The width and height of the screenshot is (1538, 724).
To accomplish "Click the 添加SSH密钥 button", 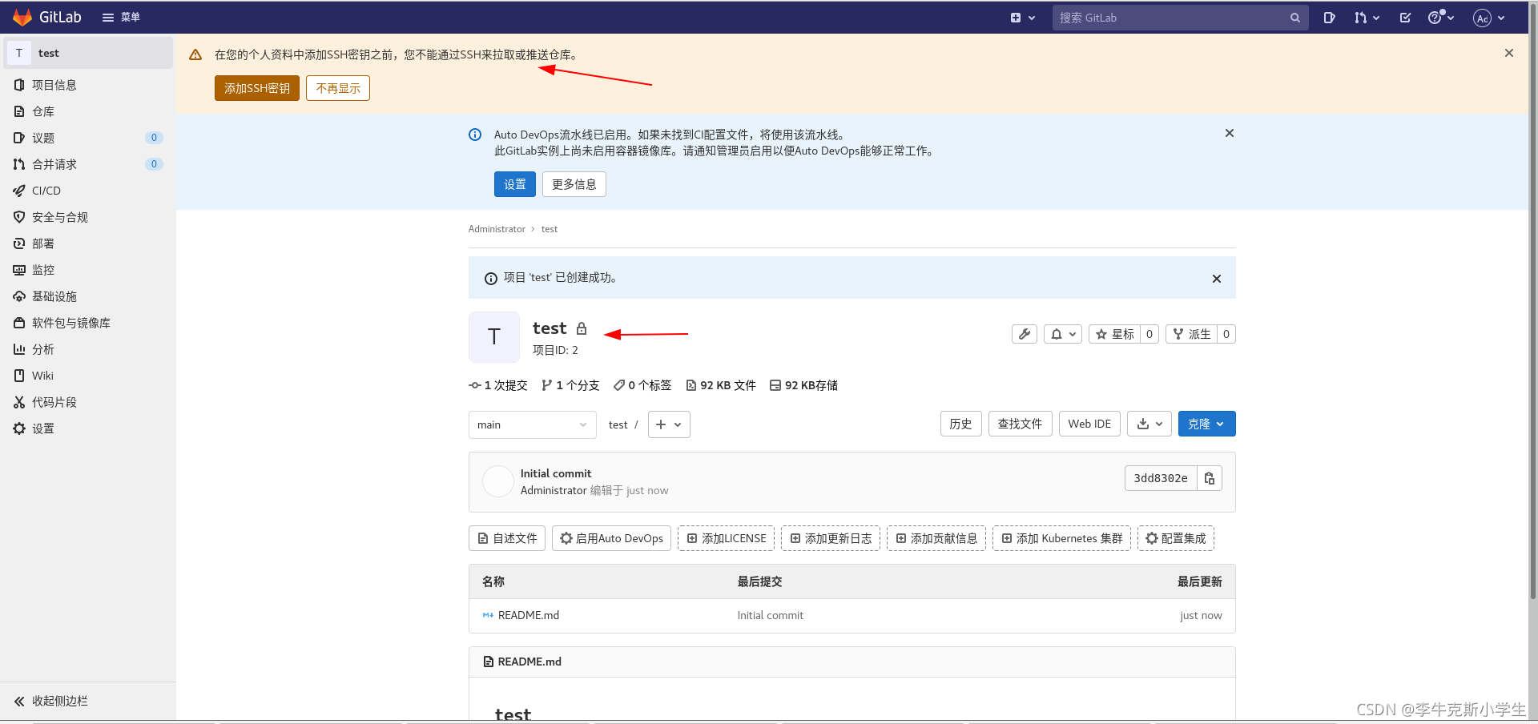I will coord(257,88).
